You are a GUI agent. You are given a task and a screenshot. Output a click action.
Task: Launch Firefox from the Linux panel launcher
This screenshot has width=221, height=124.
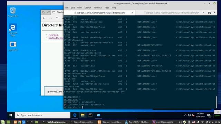click(15, 122)
